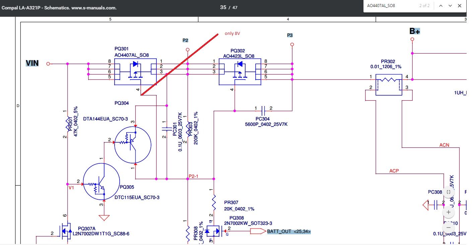Click the PR302 sense resistor symbol
Image resolution: width=472 pixels, height=245 pixels.
tap(389, 82)
